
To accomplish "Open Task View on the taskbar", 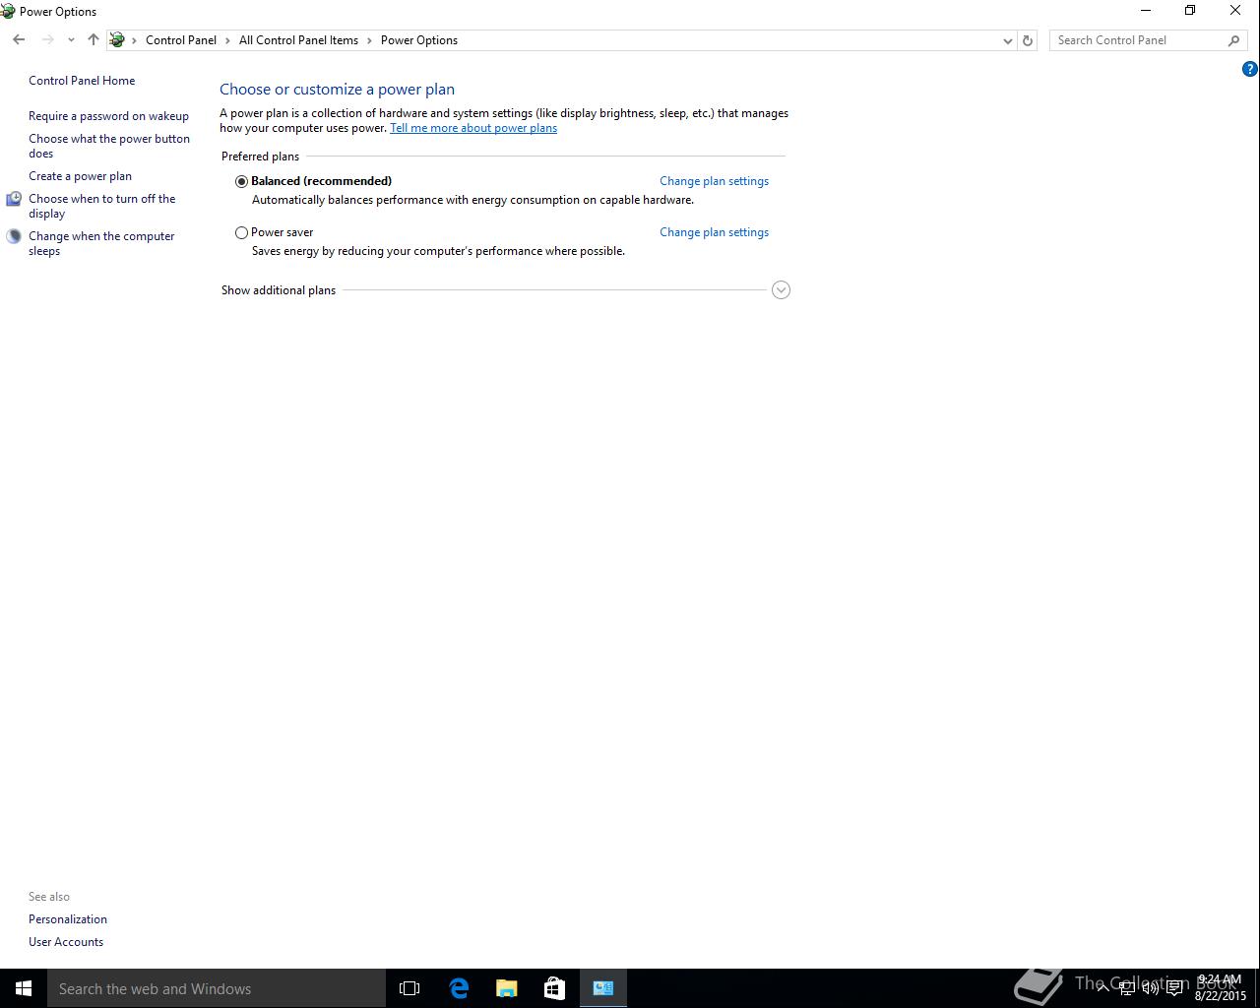I will point(409,988).
